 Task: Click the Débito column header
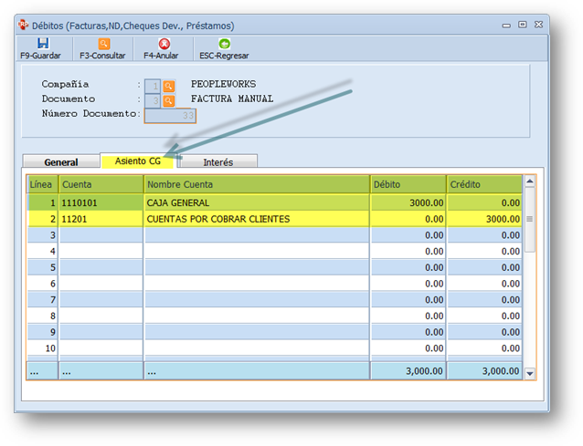click(408, 184)
